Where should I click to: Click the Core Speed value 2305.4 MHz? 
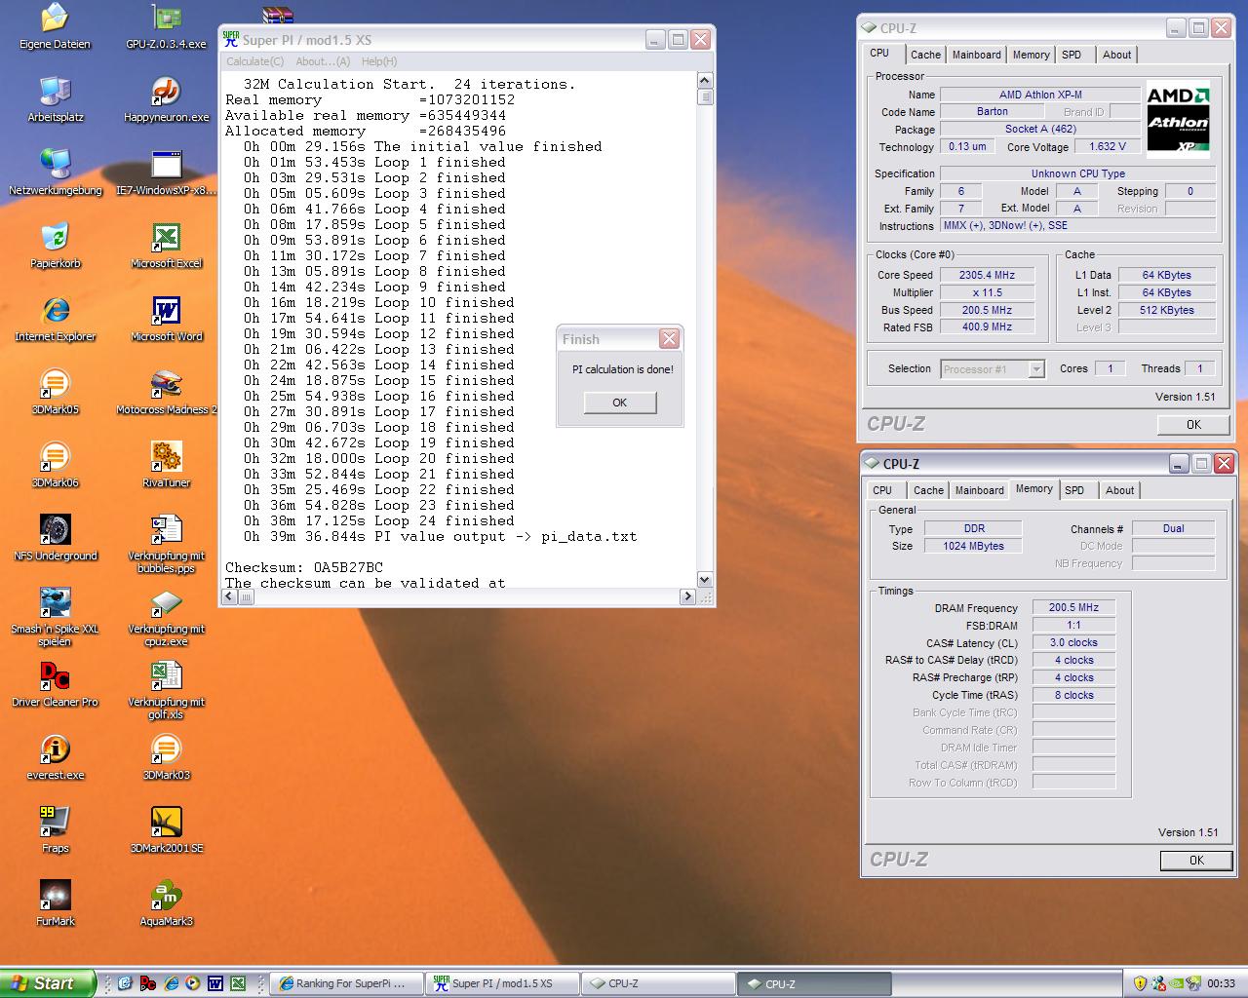coord(987,275)
